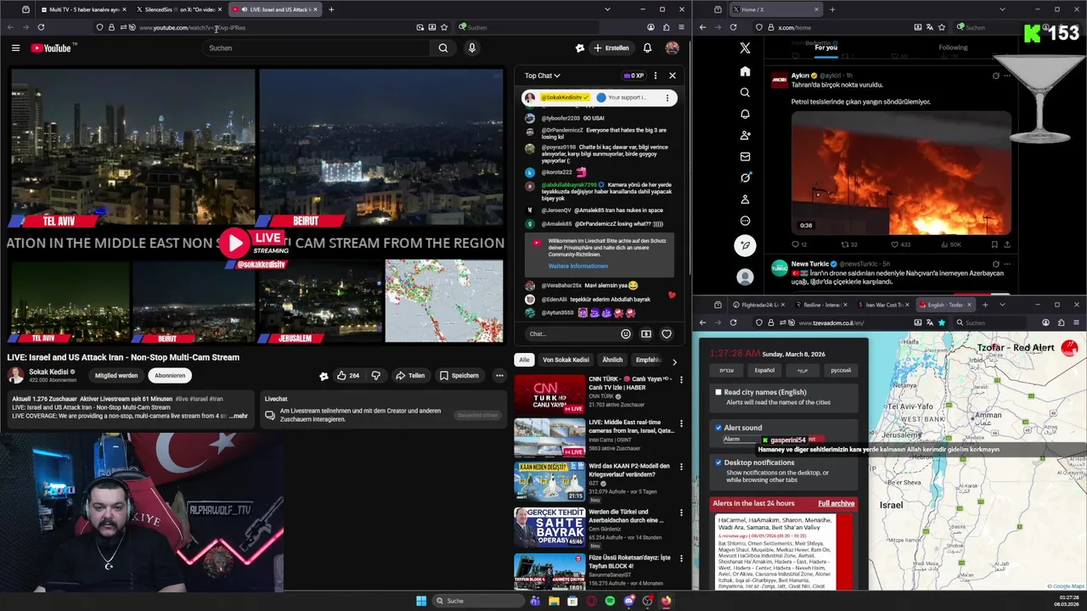The height and width of the screenshot is (611, 1087).
Task: Compose a new post on X
Action: click(745, 246)
